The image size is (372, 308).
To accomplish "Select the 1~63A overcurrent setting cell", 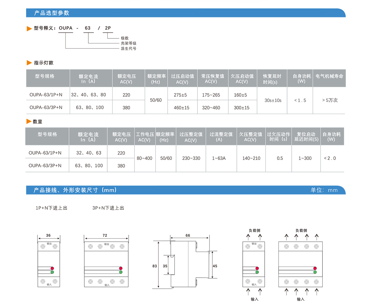I will tap(219, 158).
